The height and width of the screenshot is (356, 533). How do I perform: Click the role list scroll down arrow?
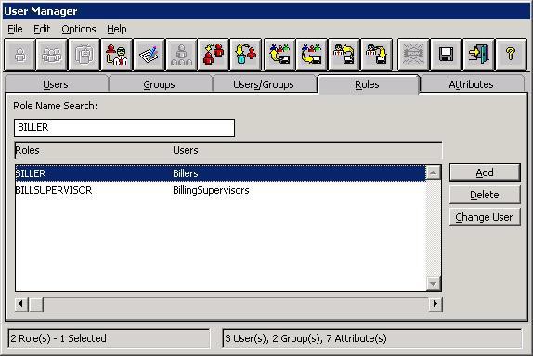click(x=434, y=284)
